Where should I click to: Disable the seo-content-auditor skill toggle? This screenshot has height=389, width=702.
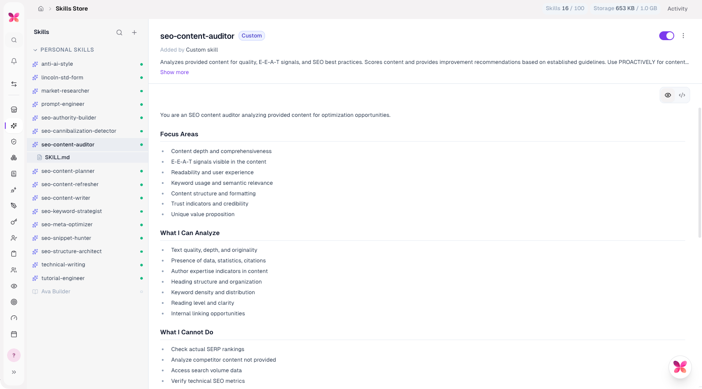(666, 36)
